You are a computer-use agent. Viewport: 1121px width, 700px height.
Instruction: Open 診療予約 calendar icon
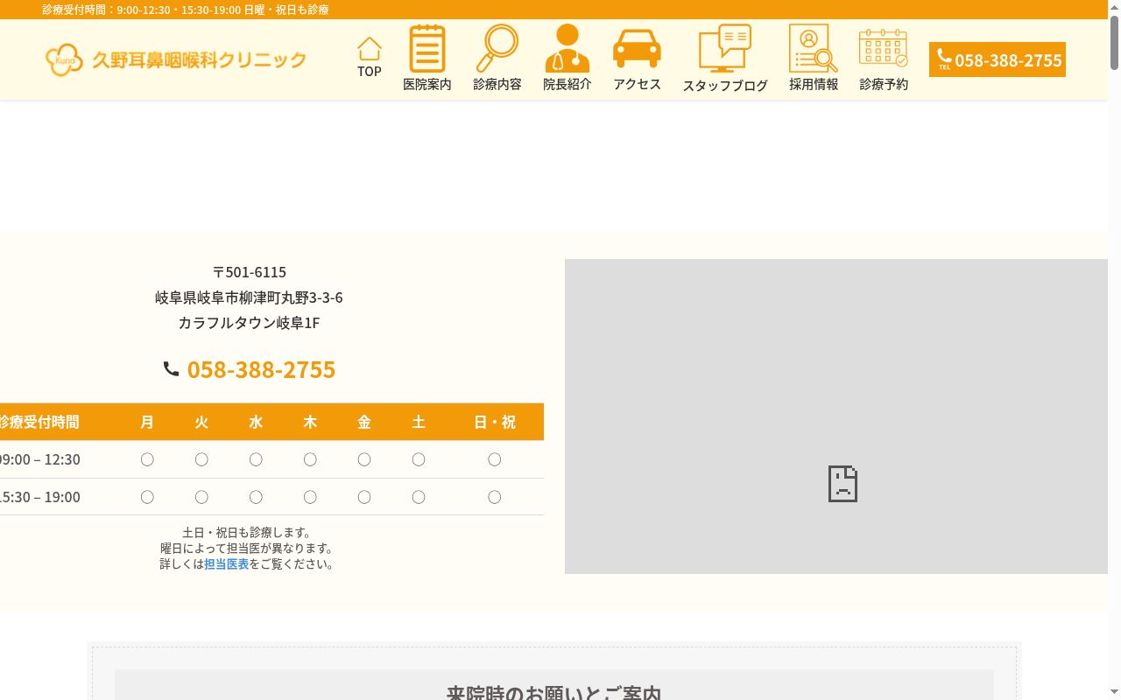883,48
